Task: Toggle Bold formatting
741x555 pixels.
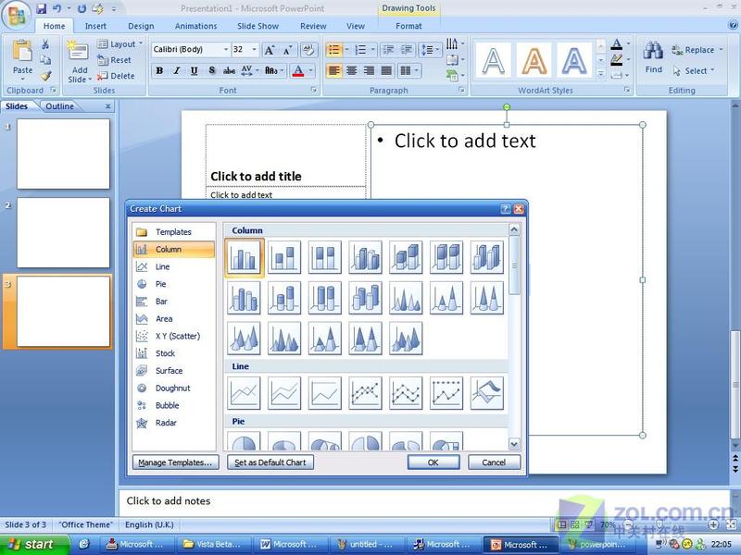Action: 159,71
